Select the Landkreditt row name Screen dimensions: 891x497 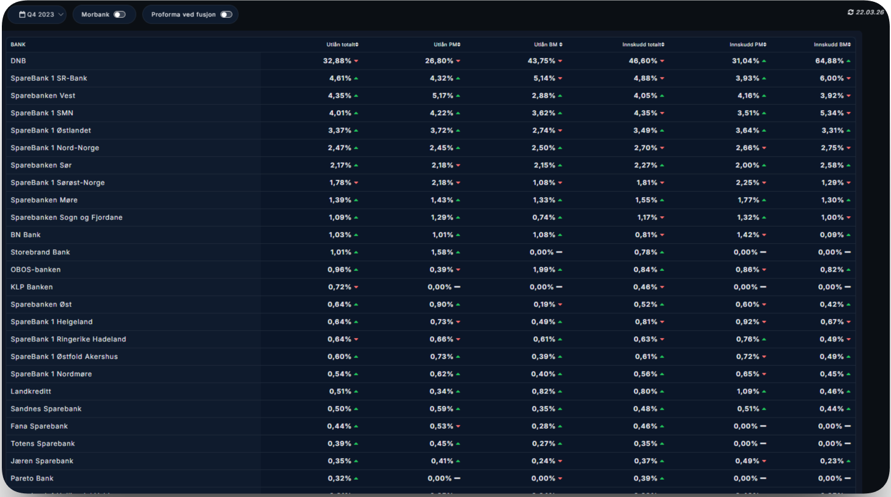(31, 391)
